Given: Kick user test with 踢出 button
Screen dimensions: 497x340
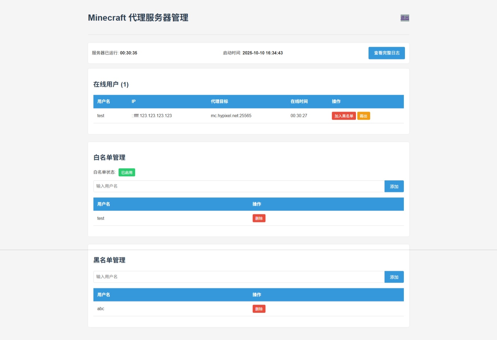Looking at the screenshot, I should click(363, 116).
